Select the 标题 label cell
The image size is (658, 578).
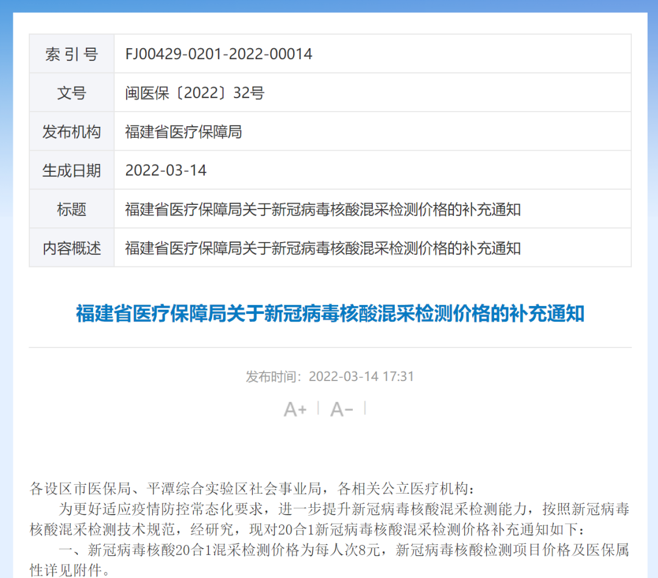click(x=72, y=210)
